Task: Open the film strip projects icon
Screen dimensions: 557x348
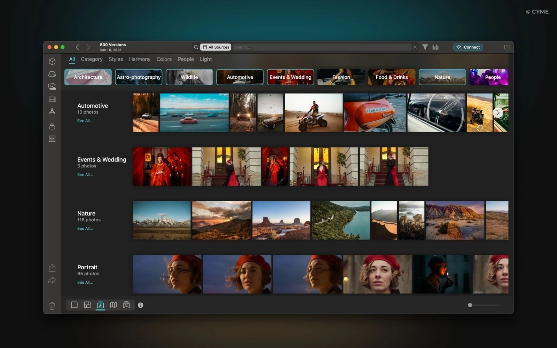Action: (x=52, y=99)
